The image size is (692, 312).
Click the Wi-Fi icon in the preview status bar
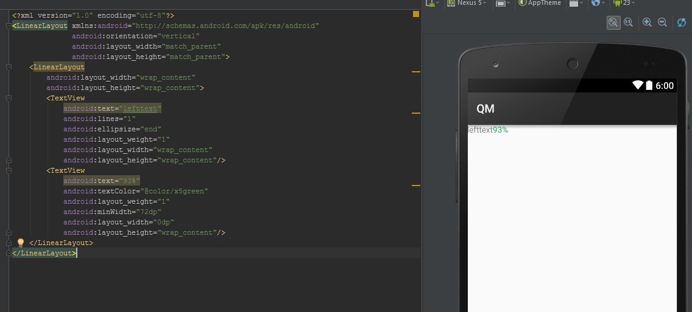coord(638,86)
